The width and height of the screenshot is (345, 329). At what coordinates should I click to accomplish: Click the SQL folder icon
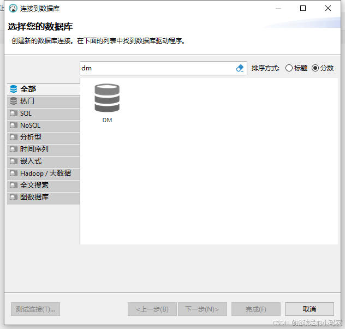(x=14, y=113)
